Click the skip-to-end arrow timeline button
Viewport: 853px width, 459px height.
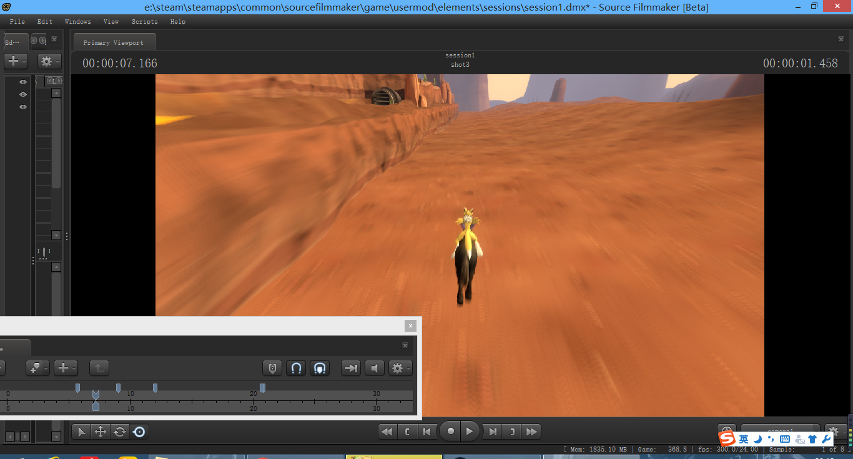[351, 368]
